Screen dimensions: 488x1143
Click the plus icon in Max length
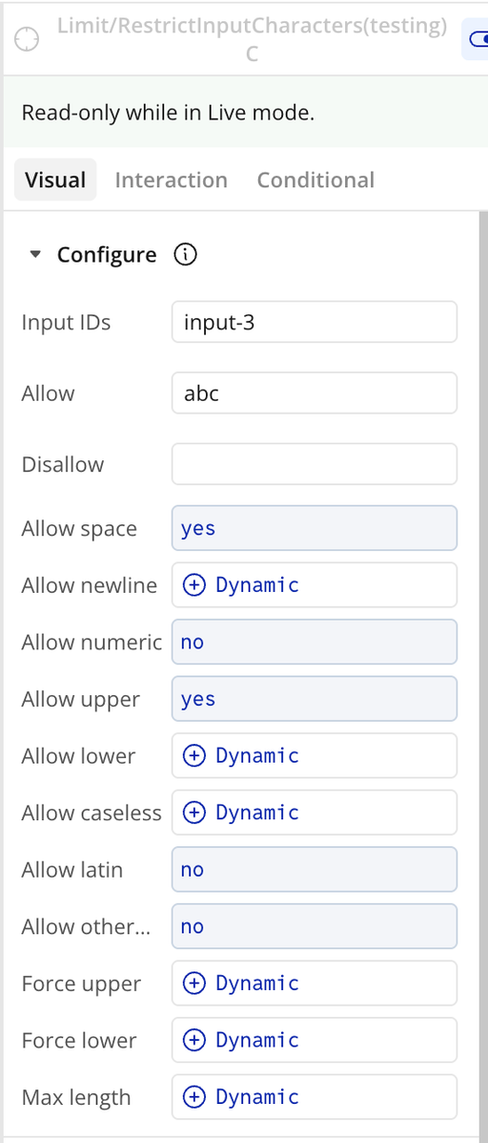tap(193, 1096)
